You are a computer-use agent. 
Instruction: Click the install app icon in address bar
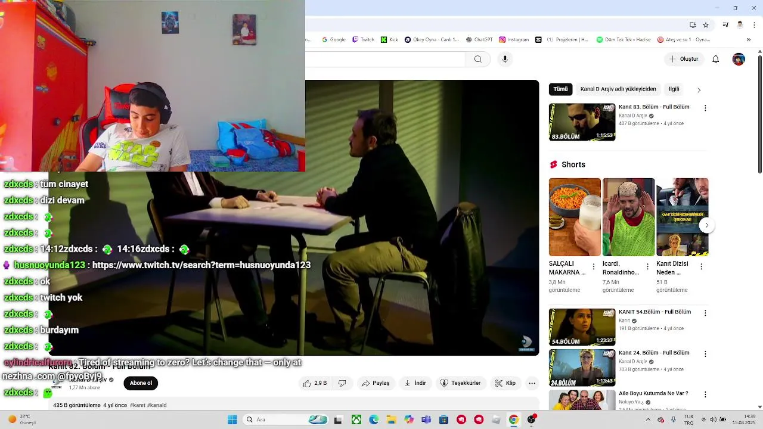point(693,25)
